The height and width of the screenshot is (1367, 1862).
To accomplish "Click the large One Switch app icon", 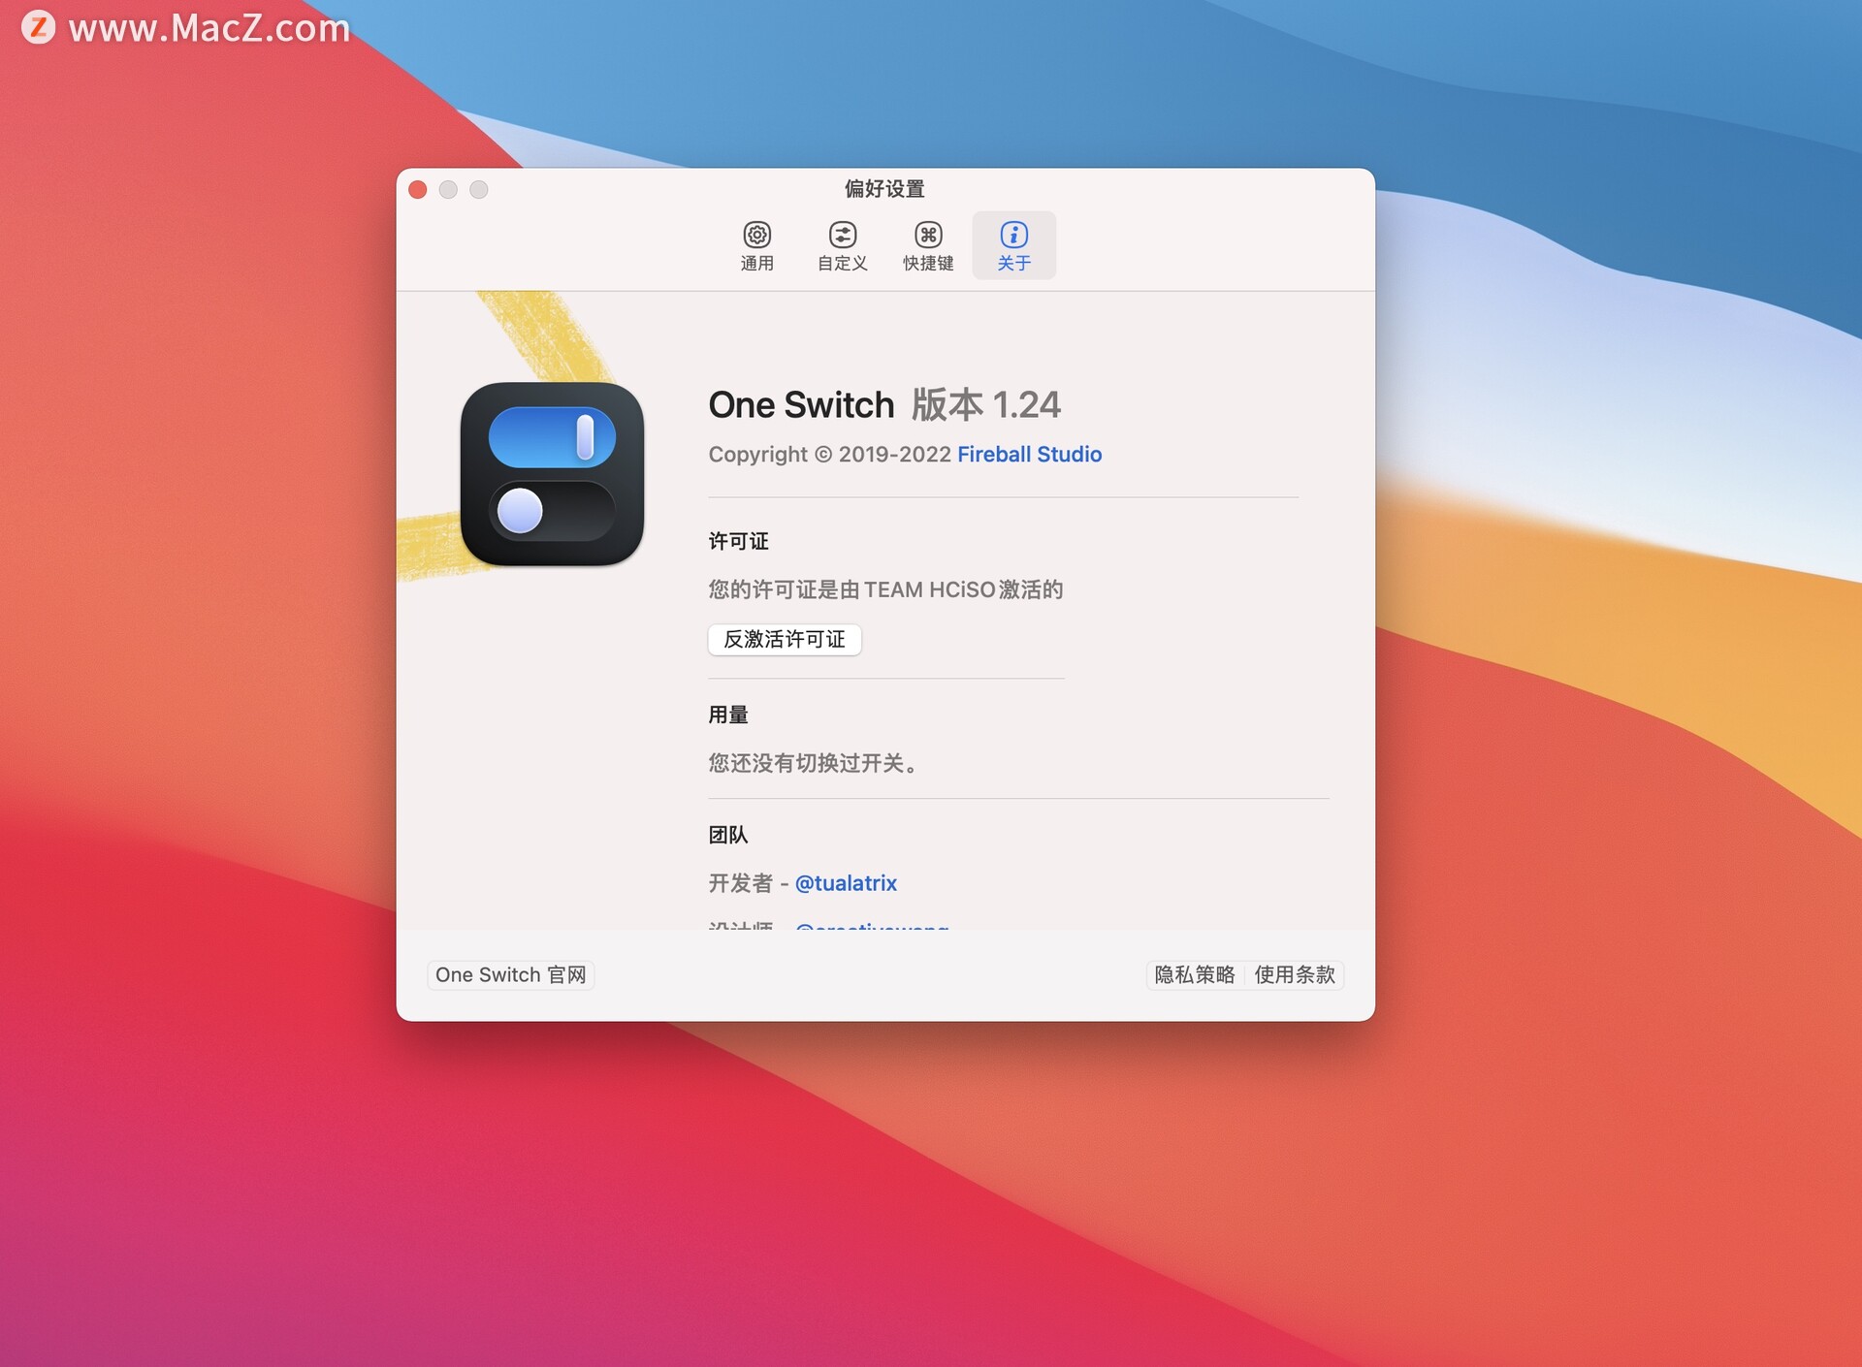I will coord(552,474).
